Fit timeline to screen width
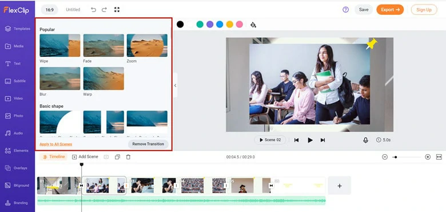446x212 pixels. [439, 157]
